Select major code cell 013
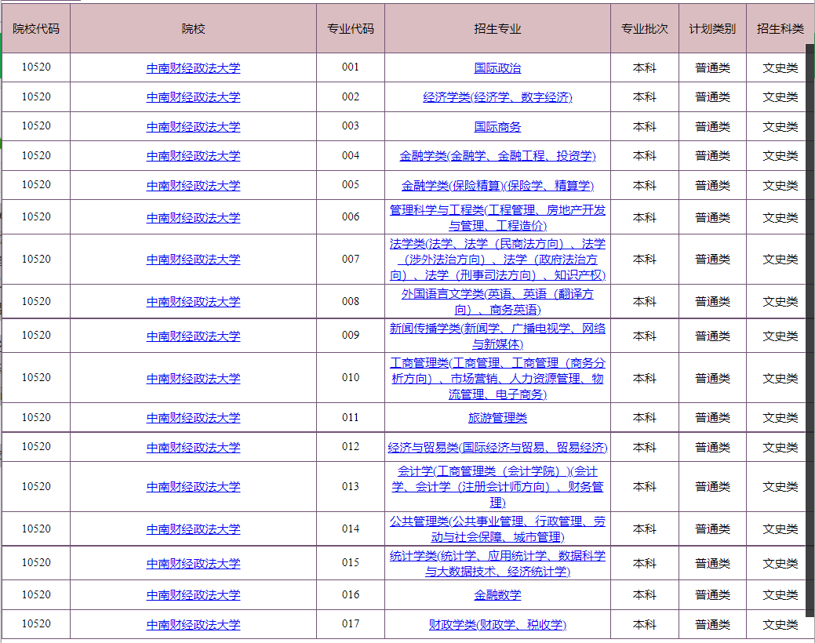This screenshot has height=643, width=815. 351,486
